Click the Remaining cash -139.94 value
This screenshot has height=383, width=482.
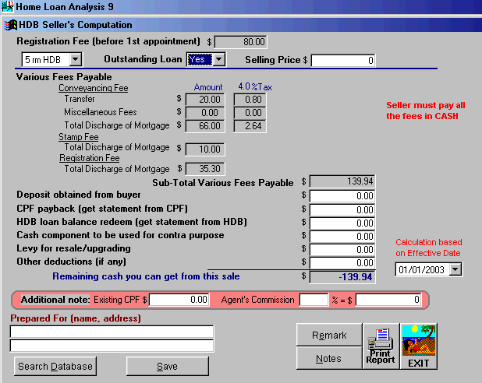coord(342,277)
